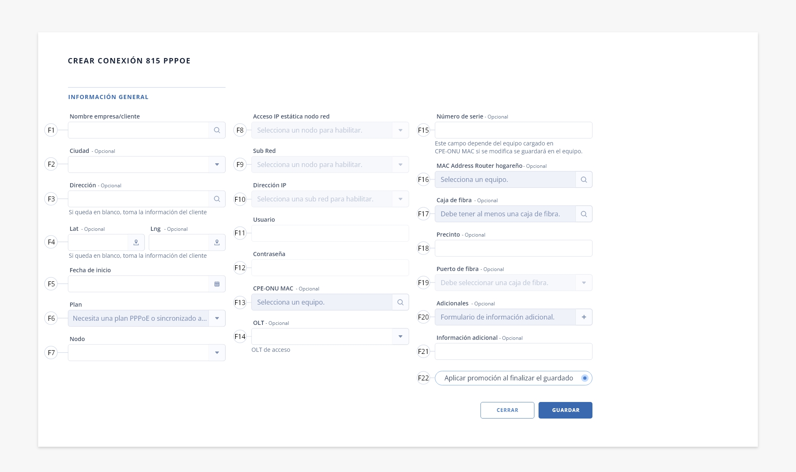The height and width of the screenshot is (472, 796).
Task: Open the Puerto de fibra dropdown
Action: pos(584,283)
